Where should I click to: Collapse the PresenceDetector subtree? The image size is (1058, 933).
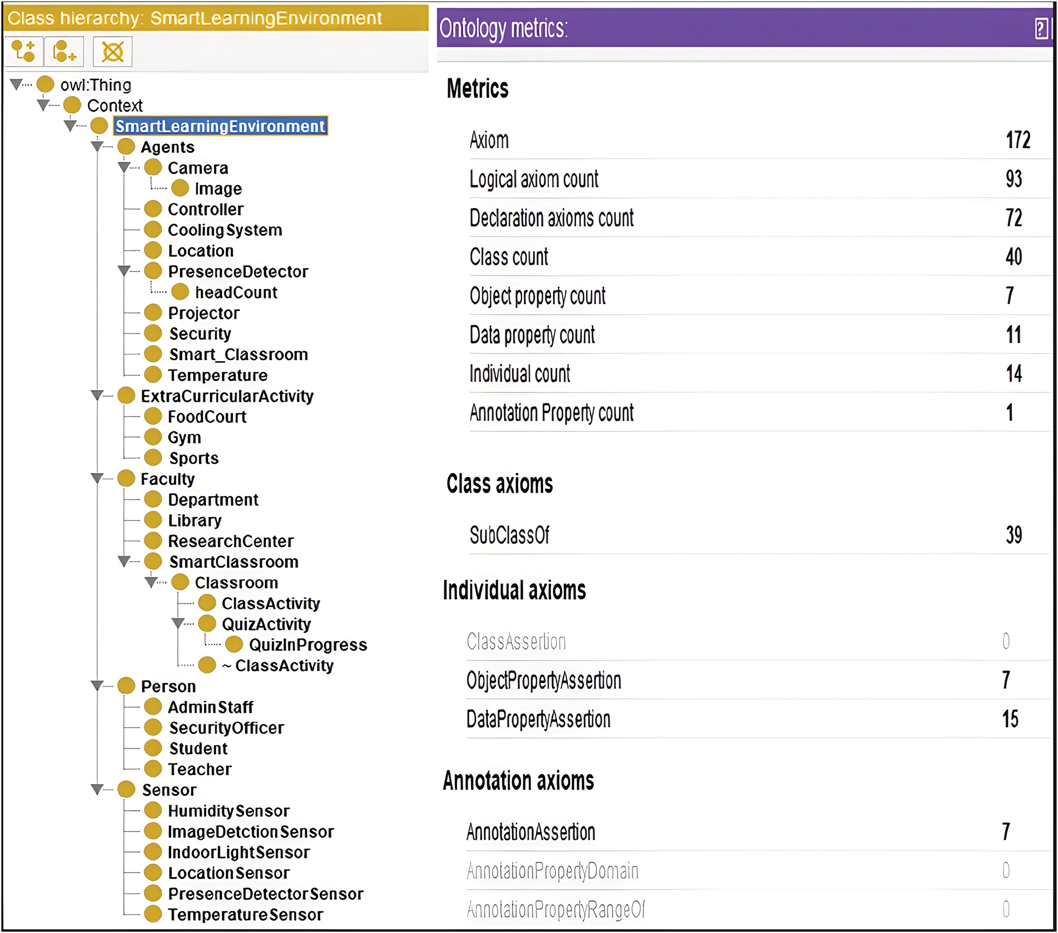point(124,271)
